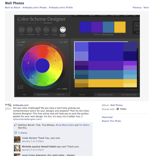Switch to the Adjust Scheme tab
The width and height of the screenshot is (163, 156).
tap(42, 95)
